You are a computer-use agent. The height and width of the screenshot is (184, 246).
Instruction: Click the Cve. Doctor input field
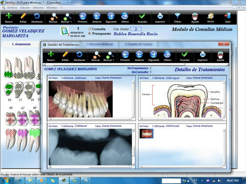tap(136, 29)
